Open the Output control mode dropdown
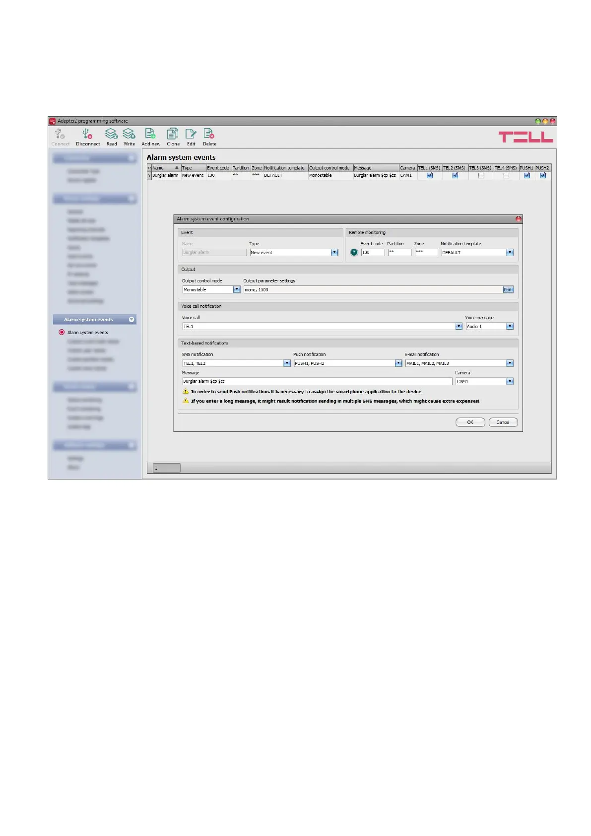This screenshot has height=836, width=591. point(237,289)
